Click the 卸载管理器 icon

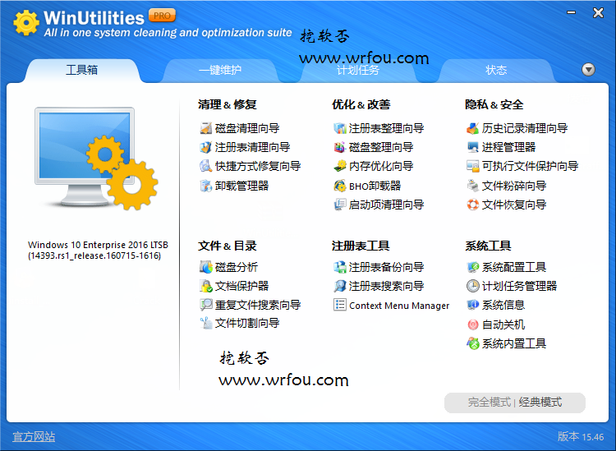click(206, 186)
